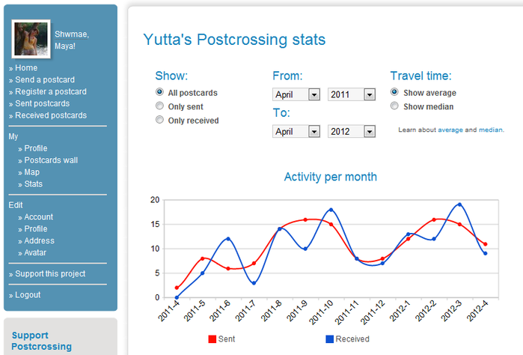
Task: Click the blue Received point at 2011-7
Action: click(x=254, y=283)
